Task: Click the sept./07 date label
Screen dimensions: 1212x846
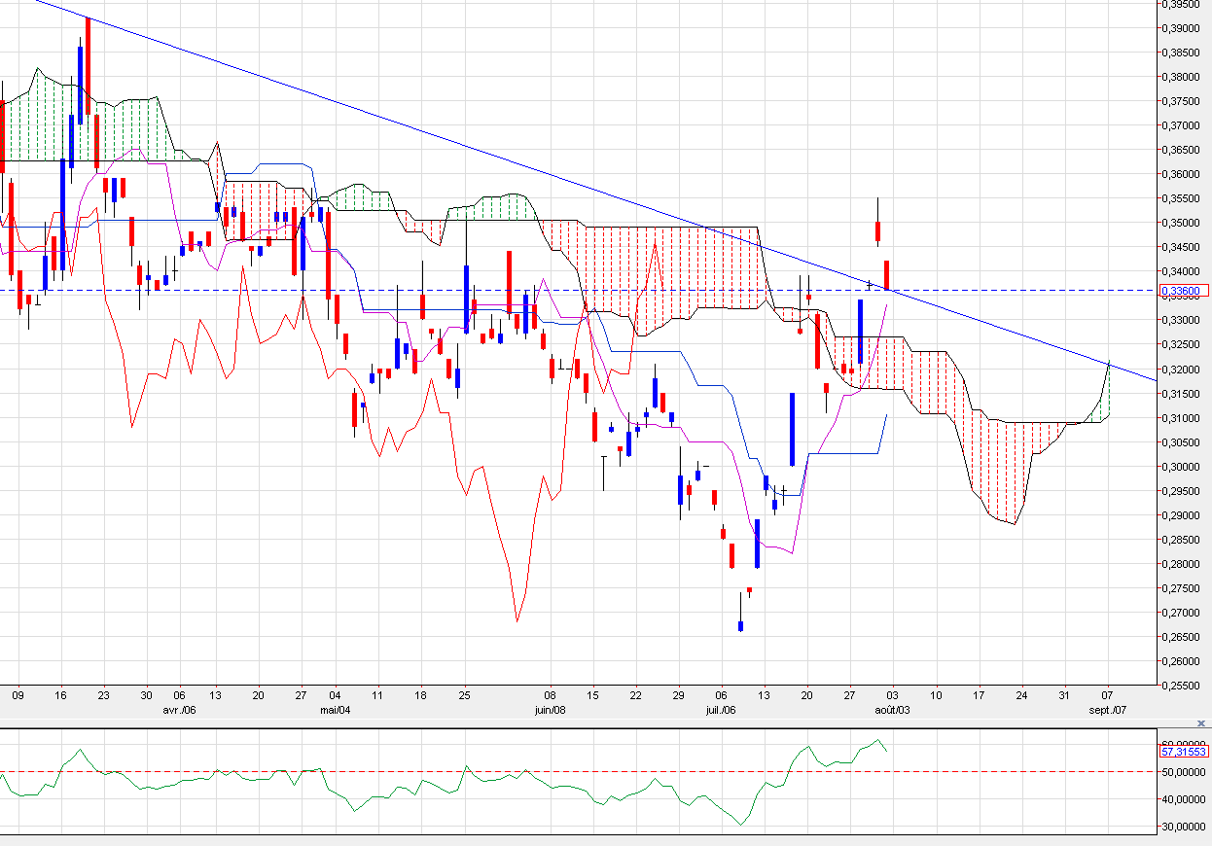Action: point(1107,710)
